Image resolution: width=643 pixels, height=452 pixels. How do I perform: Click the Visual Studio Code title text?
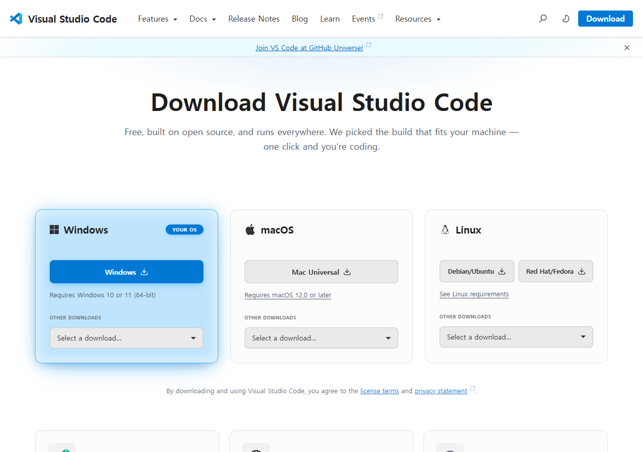72,19
